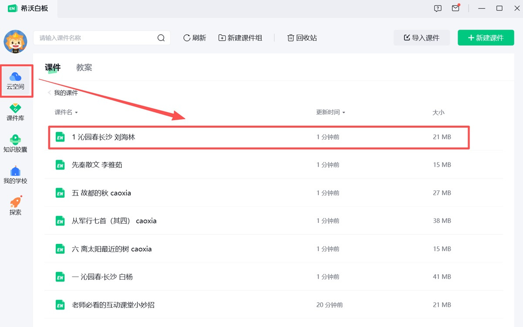Click the 导入课件 import button
The height and width of the screenshot is (327, 523).
(x=421, y=38)
